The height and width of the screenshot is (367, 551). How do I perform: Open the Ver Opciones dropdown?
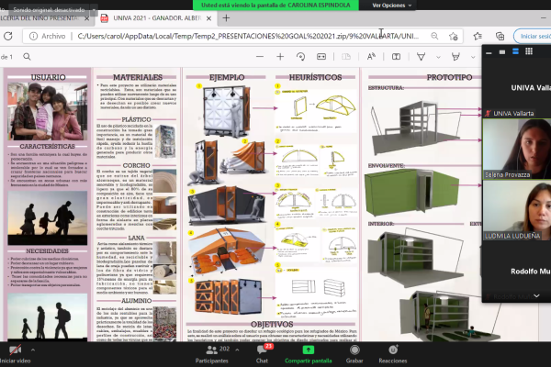(x=391, y=6)
